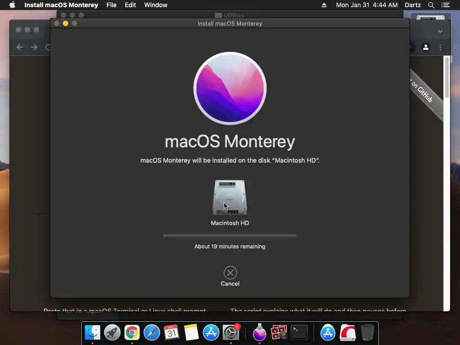Open the Trash in the Dock
This screenshot has width=460, height=345.
tap(367, 332)
